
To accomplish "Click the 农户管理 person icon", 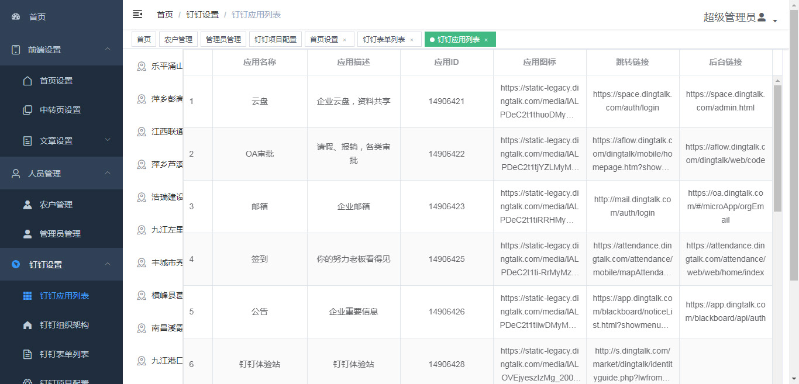I will tap(27, 205).
